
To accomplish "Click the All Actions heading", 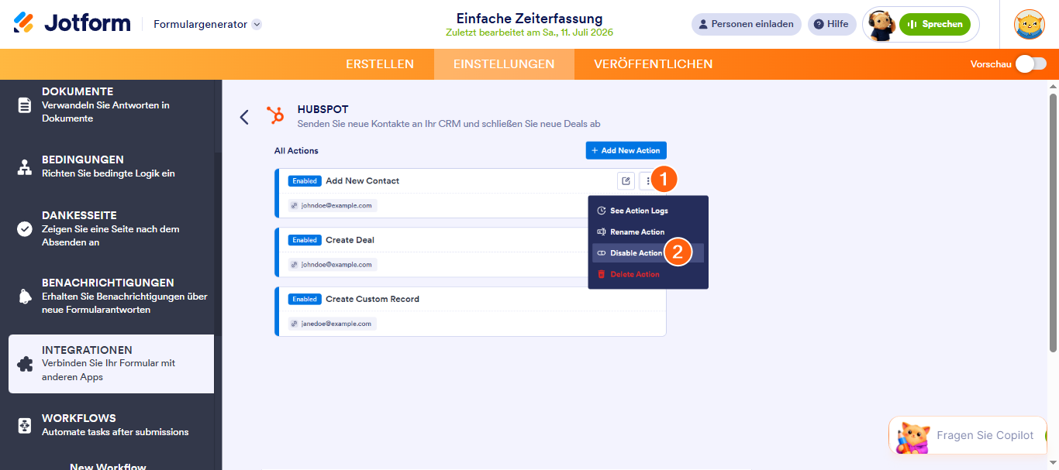I will pyautogui.click(x=296, y=151).
